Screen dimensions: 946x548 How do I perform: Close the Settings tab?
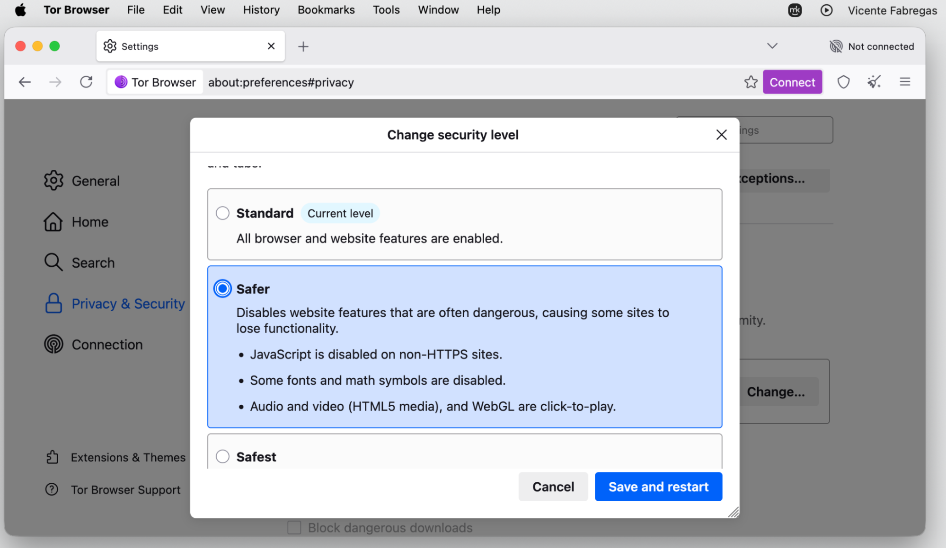tap(271, 46)
